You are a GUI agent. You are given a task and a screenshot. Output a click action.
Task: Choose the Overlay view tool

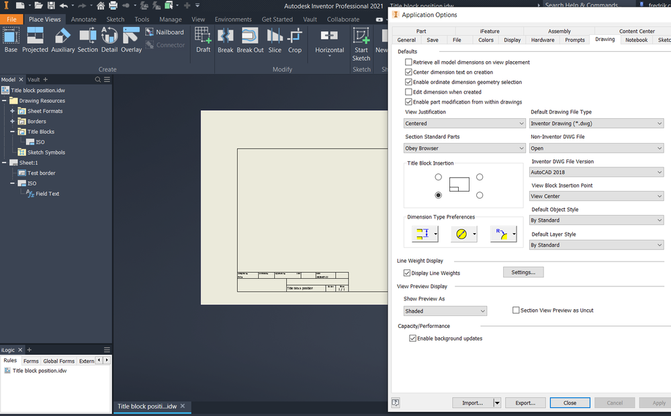131,40
